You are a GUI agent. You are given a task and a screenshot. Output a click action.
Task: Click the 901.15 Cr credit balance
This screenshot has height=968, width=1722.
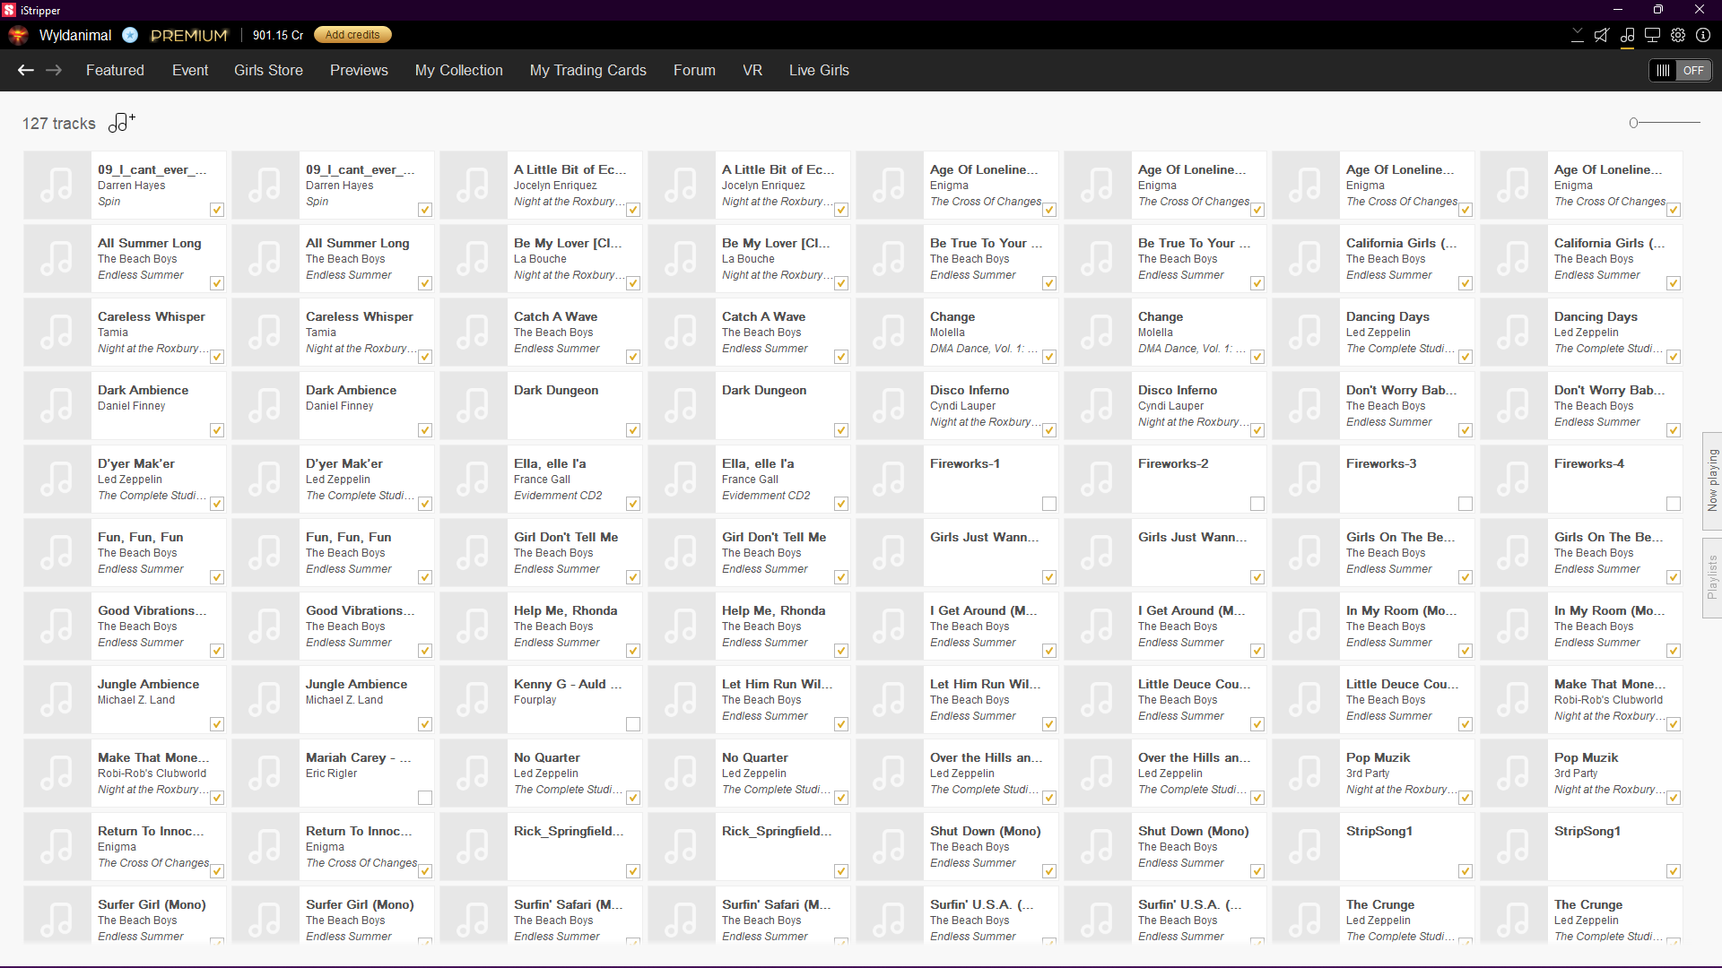pyautogui.click(x=278, y=35)
